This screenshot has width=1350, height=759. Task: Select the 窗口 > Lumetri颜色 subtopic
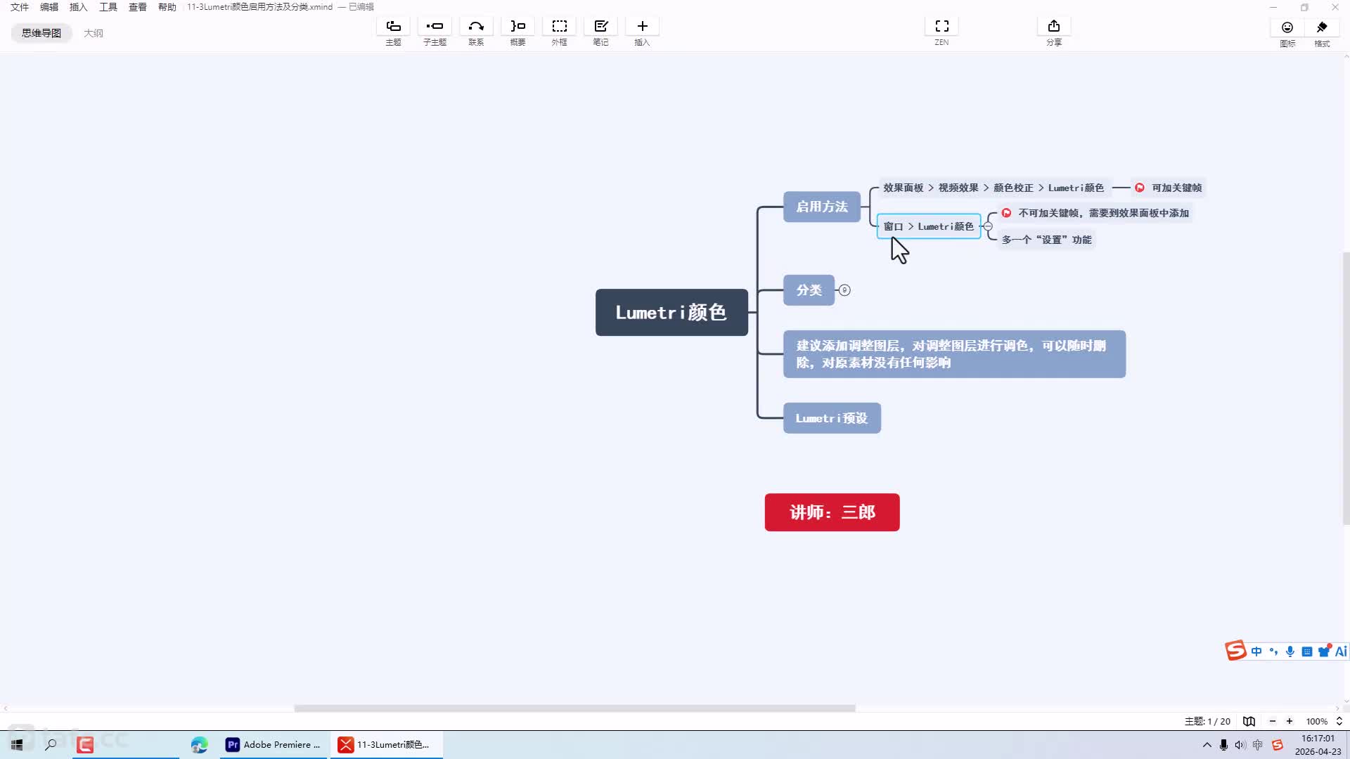(x=929, y=226)
